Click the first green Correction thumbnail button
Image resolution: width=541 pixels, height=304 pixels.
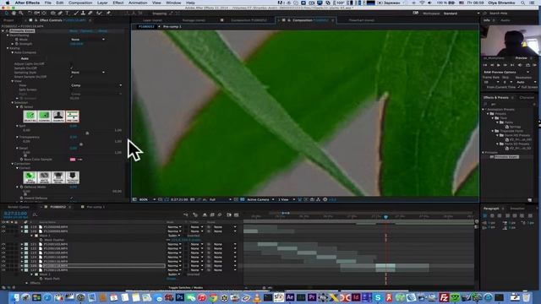[30, 177]
